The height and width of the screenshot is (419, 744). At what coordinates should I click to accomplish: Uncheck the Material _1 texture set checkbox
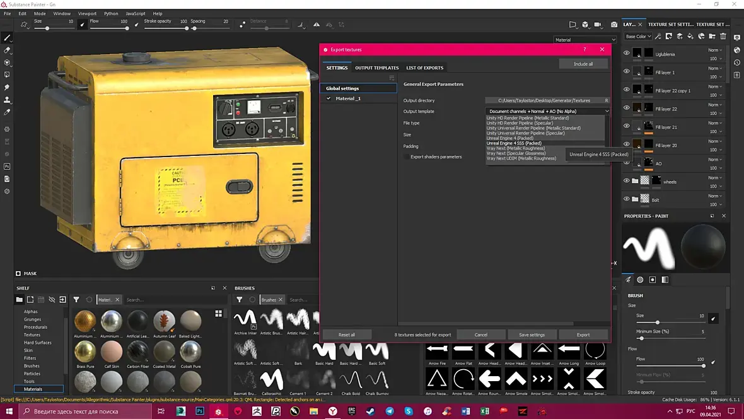tap(328, 98)
